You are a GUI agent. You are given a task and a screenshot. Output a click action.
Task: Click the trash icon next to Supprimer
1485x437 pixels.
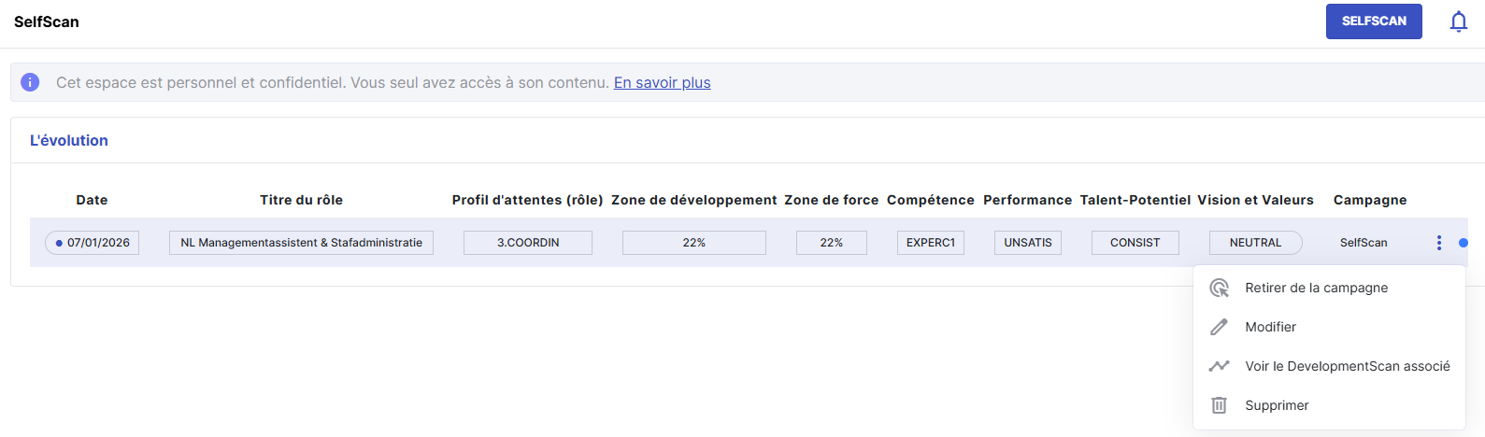click(1219, 405)
